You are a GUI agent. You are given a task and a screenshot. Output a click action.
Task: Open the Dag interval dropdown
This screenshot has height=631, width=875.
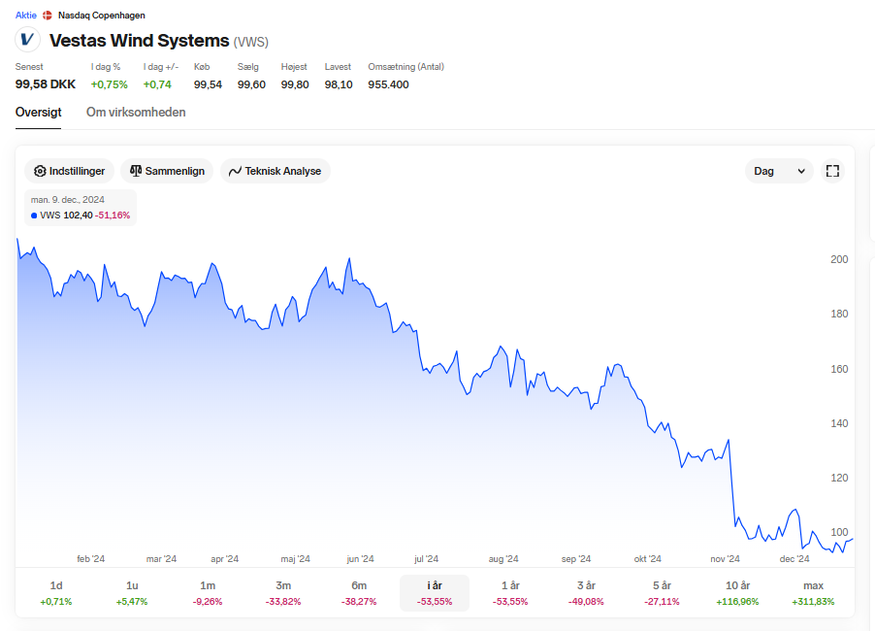779,171
